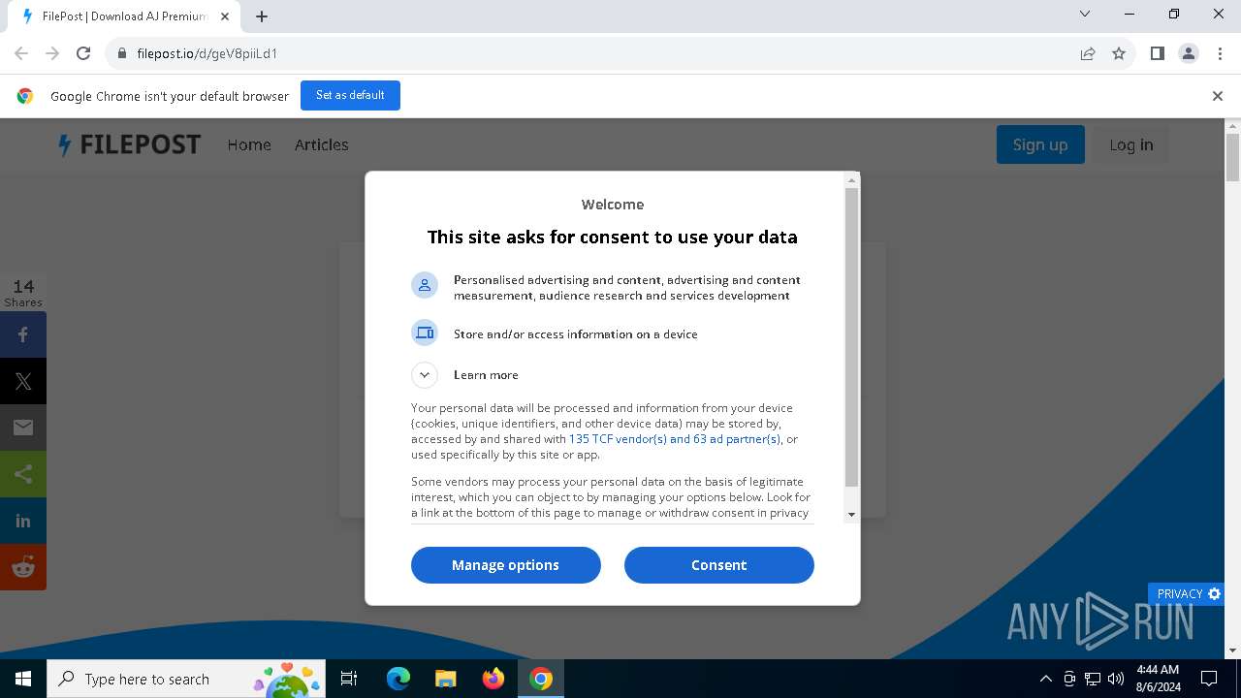The width and height of the screenshot is (1241, 698).
Task: Open Task View on taskbar
Action: coord(349,679)
